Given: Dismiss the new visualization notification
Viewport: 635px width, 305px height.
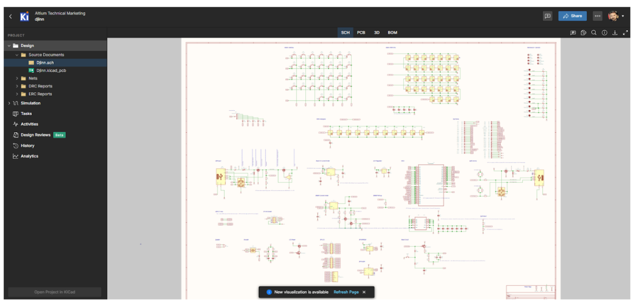Looking at the screenshot, I should tap(364, 292).
